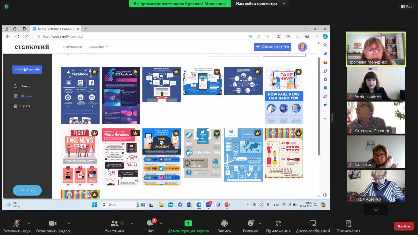This screenshot has width=418, height=235.
Task: Open 4 Ways to Improve B2B Facebook template
Action: tap(121, 95)
